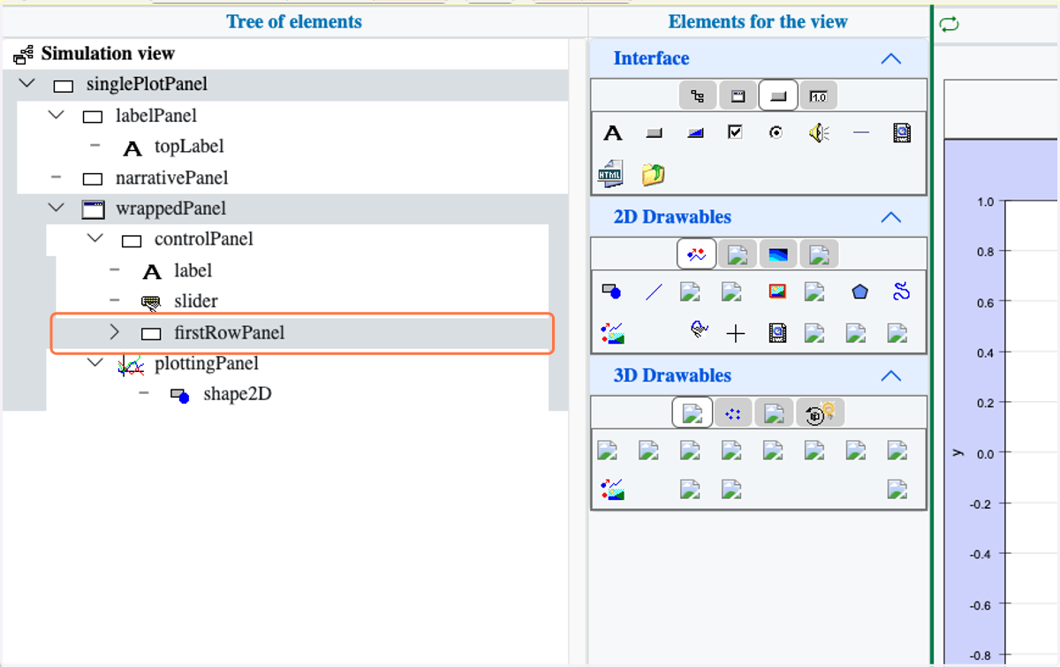
Task: Collapse the singlePlotPanel tree node
Action: pyautogui.click(x=27, y=84)
